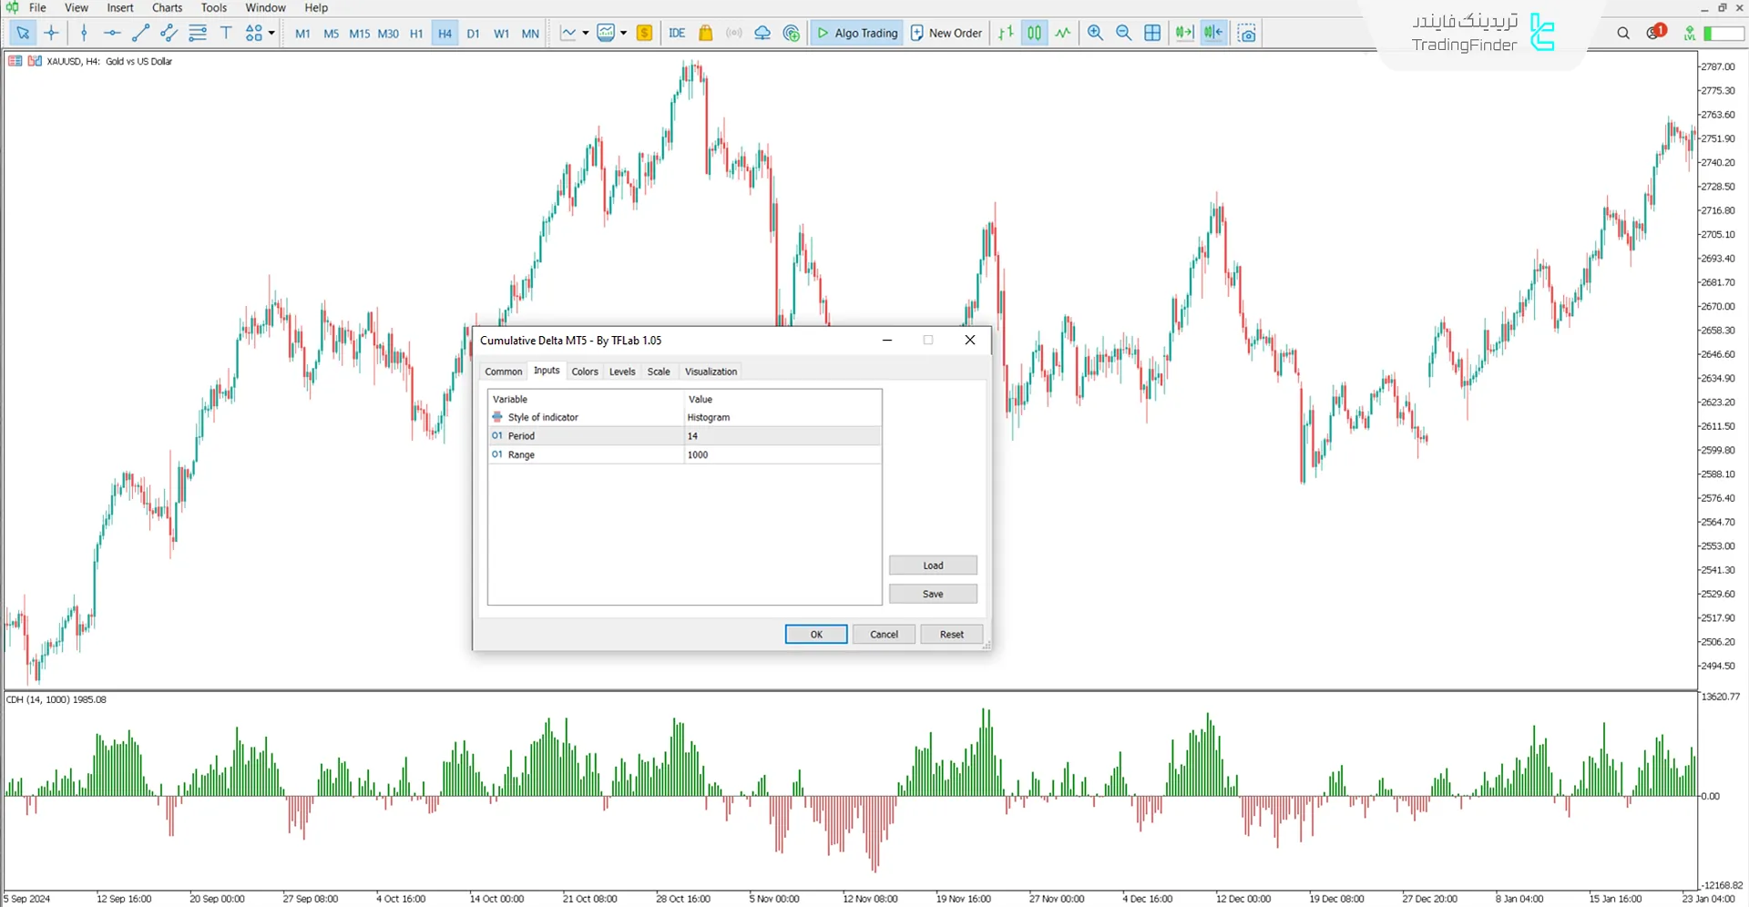The image size is (1749, 907).
Task: Toggle candlestick chart display mode
Action: [1035, 33]
